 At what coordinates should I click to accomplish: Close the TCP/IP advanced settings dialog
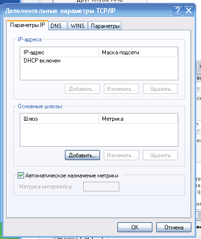188,11
